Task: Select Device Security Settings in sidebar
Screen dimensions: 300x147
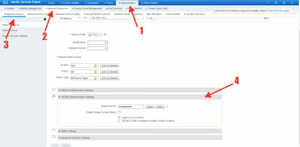Action: [15, 36]
